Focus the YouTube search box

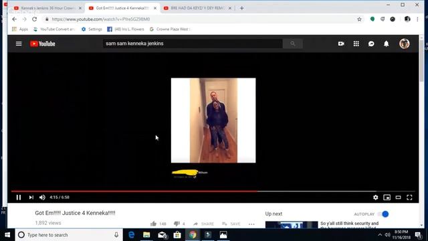point(193,44)
